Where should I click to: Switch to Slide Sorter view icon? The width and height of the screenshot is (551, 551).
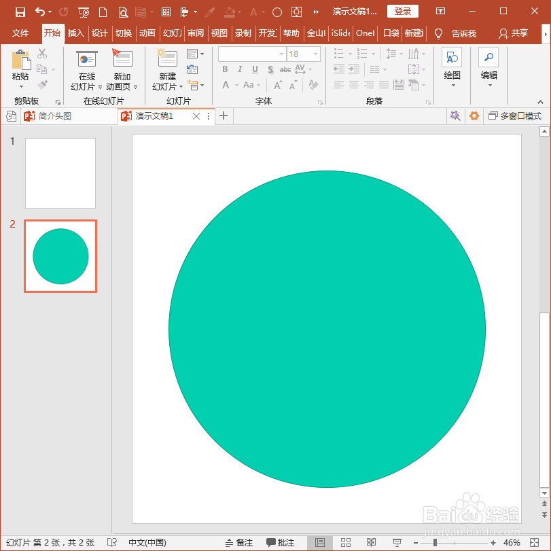point(346,543)
